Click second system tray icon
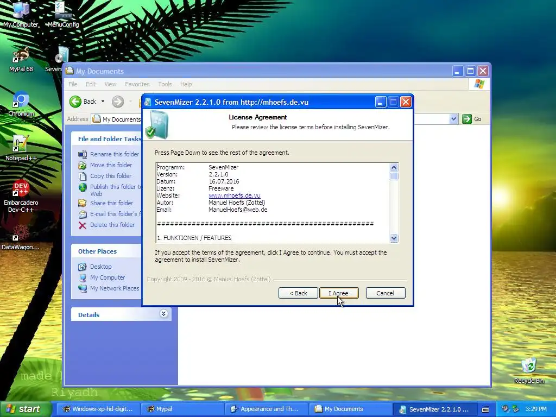This screenshot has height=417, width=556. 515,409
